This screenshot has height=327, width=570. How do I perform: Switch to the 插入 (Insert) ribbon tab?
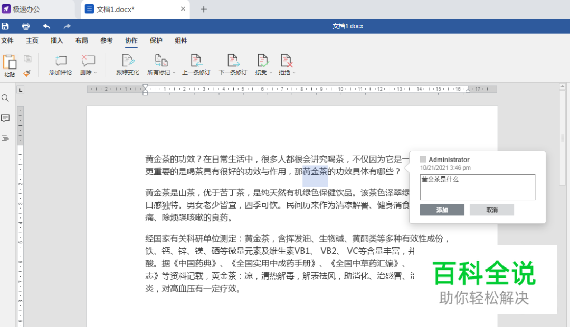[56, 41]
